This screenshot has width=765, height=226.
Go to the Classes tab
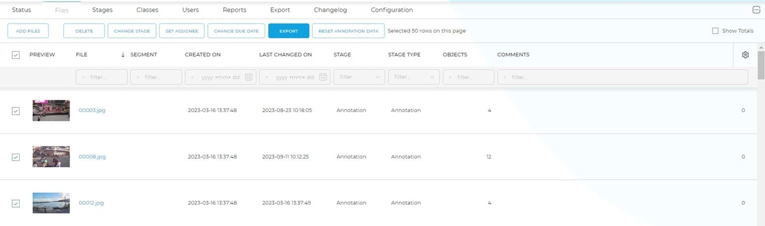tap(147, 10)
